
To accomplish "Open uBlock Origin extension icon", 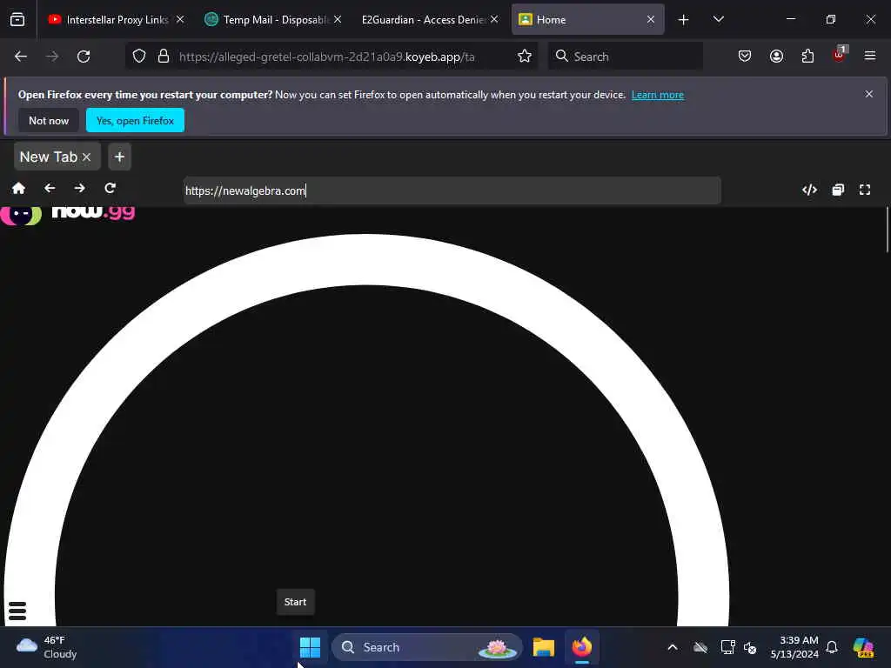I will pos(840,55).
